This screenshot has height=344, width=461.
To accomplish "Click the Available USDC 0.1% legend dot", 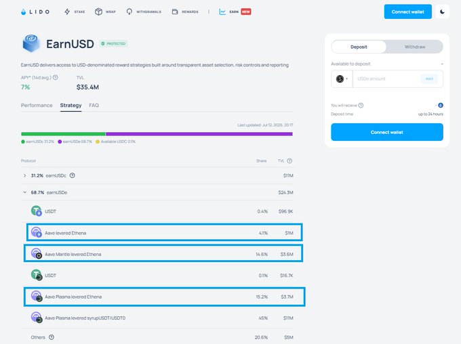I will point(98,142).
